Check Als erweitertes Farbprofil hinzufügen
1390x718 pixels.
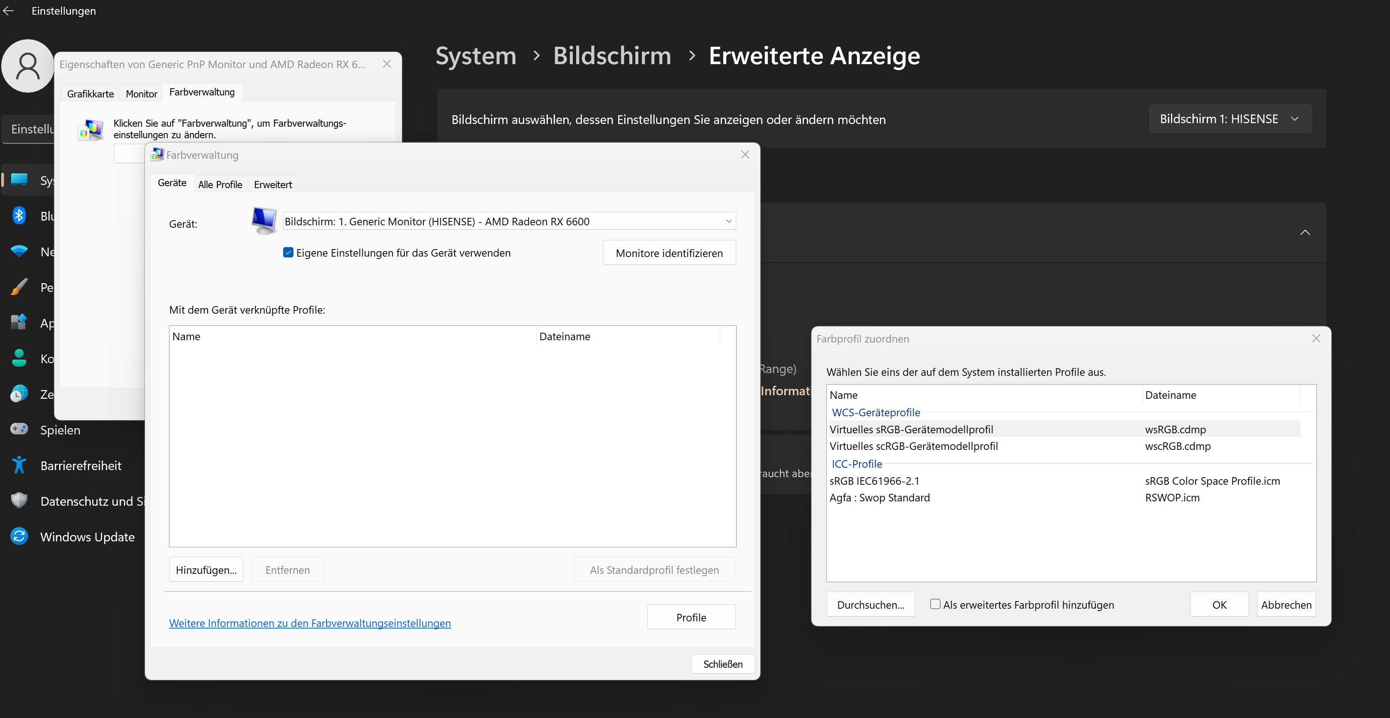pyautogui.click(x=935, y=604)
